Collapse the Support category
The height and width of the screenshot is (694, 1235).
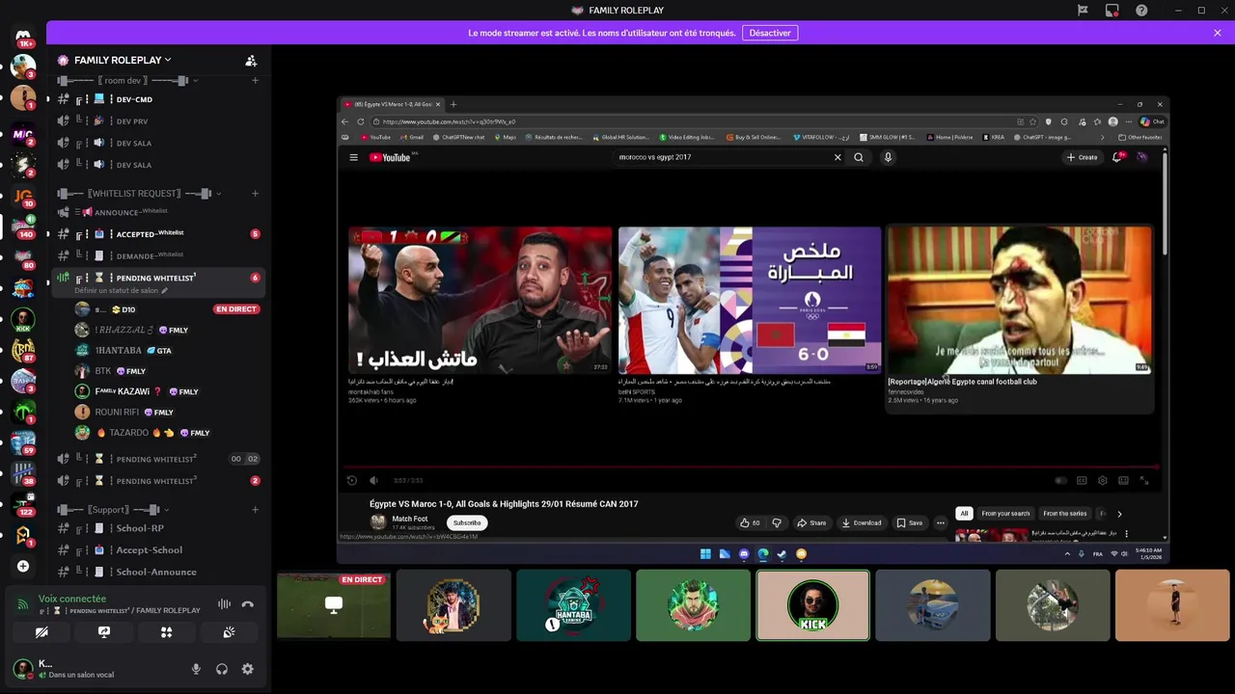coord(114,509)
